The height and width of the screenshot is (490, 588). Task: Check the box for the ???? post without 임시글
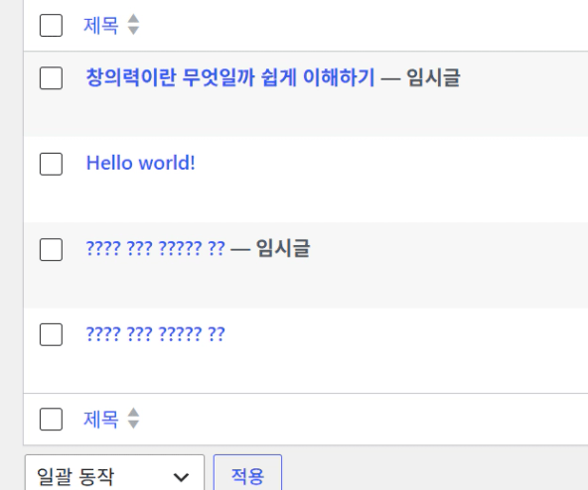[x=51, y=334]
